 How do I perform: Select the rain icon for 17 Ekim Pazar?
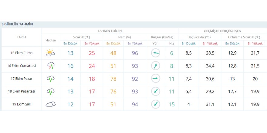[50, 79]
